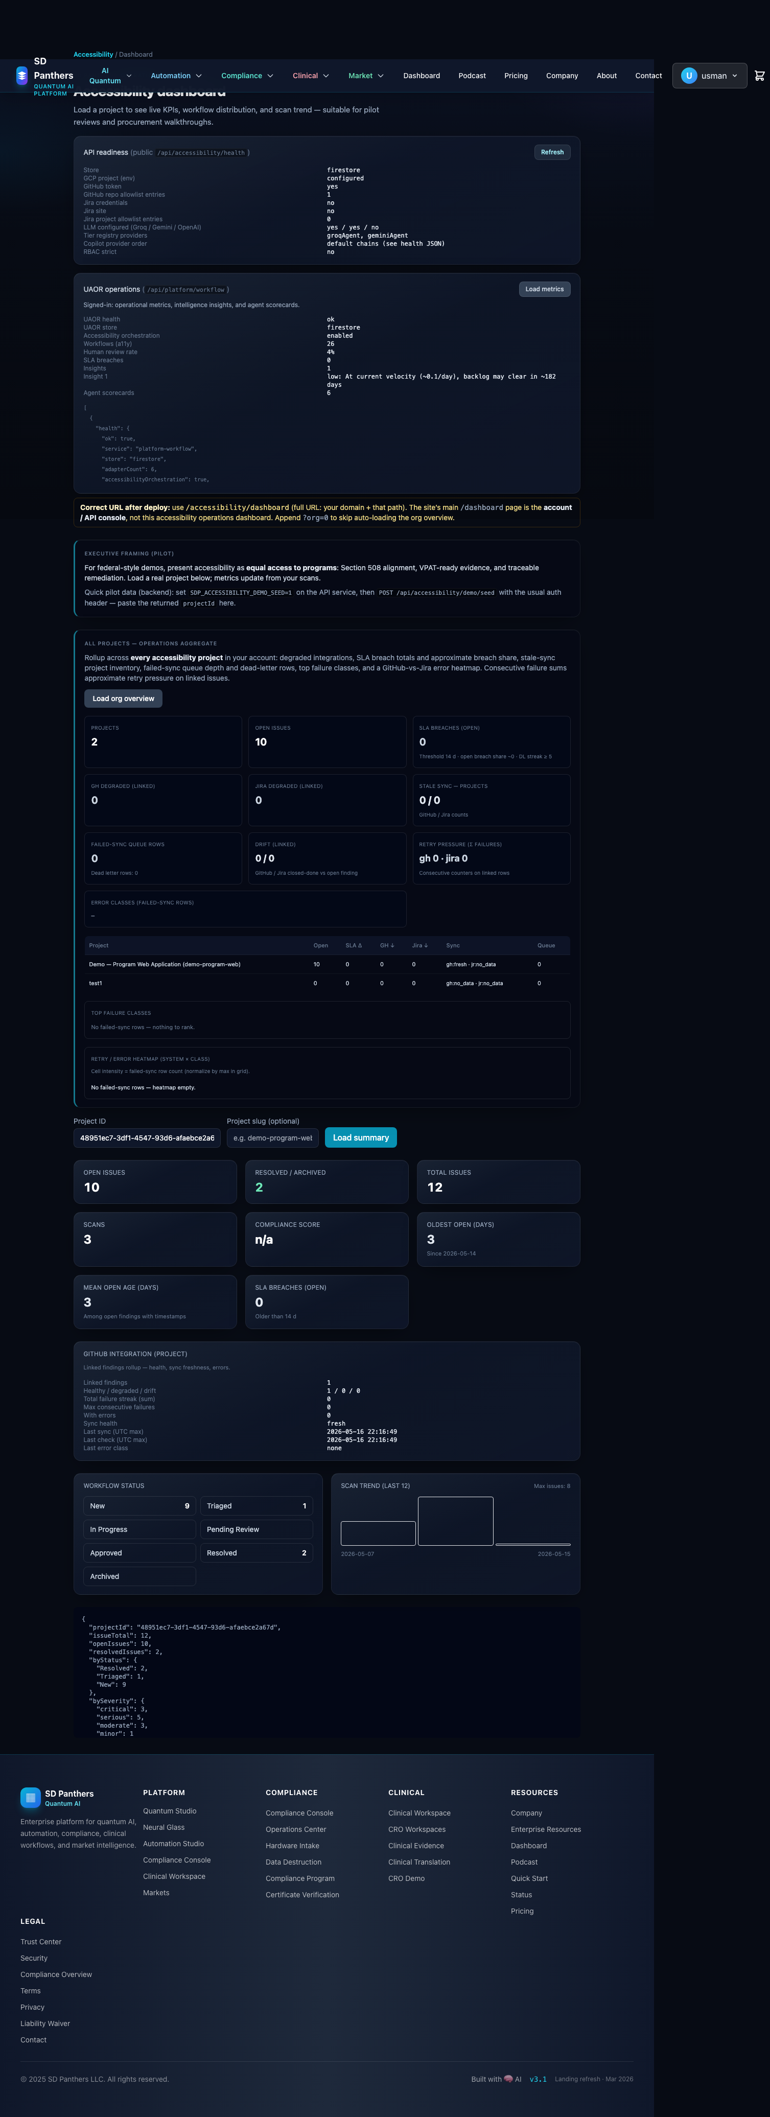This screenshot has width=770, height=2117.
Task: Click the tallest scan trend bar
Action: (455, 1521)
